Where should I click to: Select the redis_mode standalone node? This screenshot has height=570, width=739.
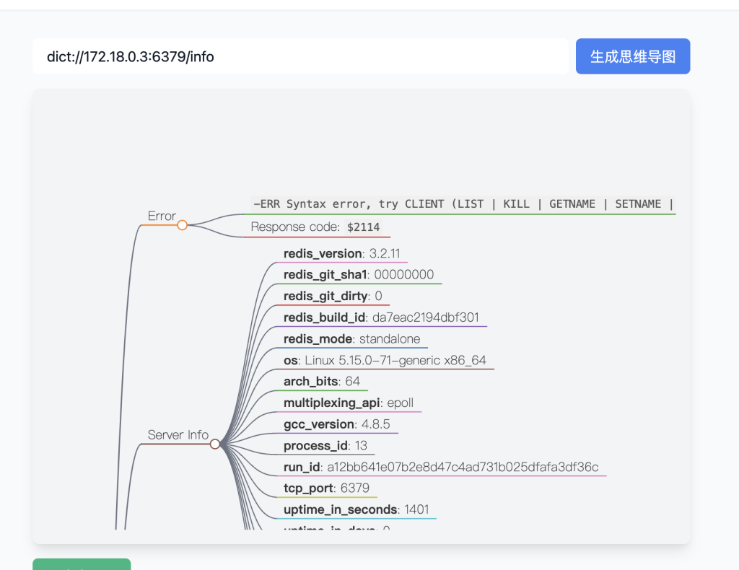(x=351, y=339)
